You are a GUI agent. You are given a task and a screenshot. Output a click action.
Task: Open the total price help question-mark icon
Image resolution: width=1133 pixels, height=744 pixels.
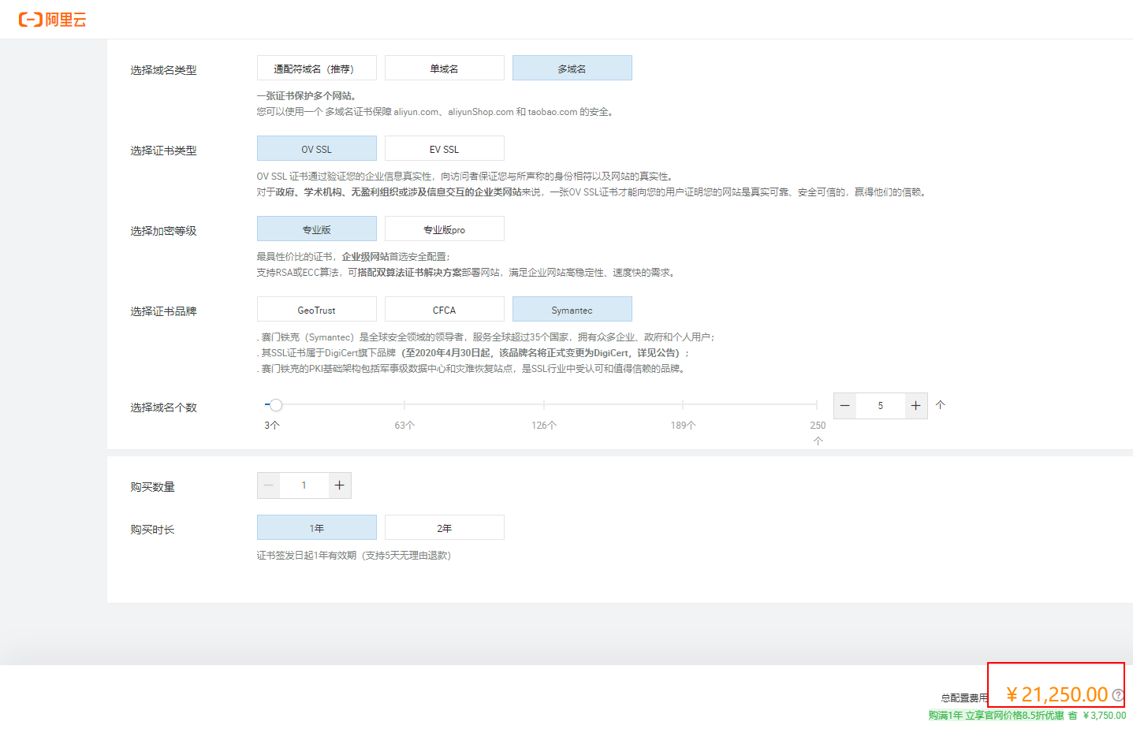point(1118,695)
